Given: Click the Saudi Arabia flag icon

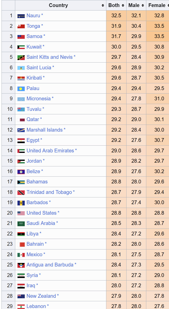Looking at the screenshot, I should coord(21,223).
